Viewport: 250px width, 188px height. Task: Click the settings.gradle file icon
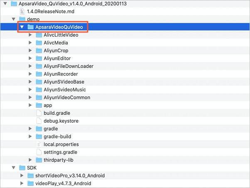pos(39,152)
